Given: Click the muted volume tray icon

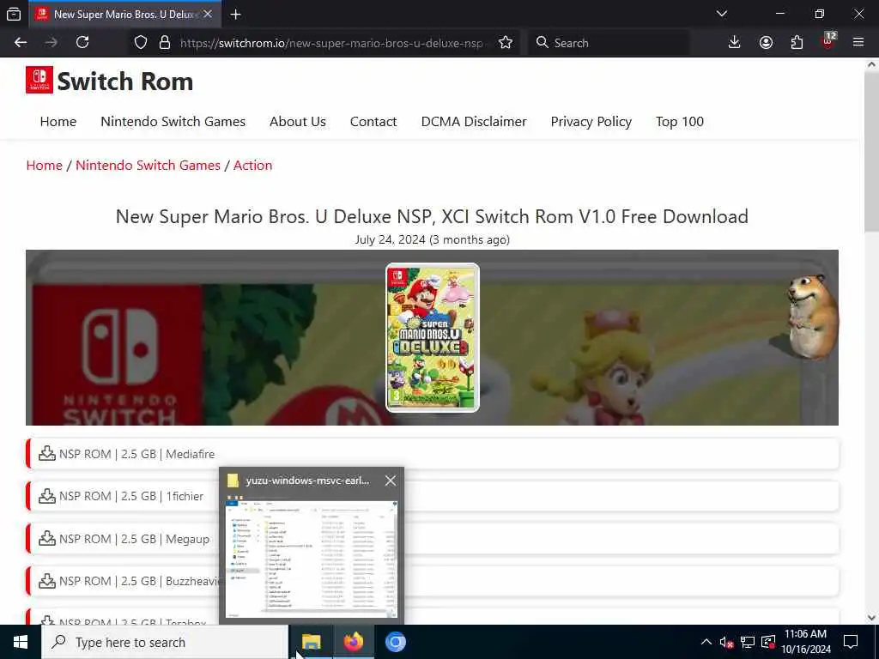Looking at the screenshot, I should coord(726,642).
